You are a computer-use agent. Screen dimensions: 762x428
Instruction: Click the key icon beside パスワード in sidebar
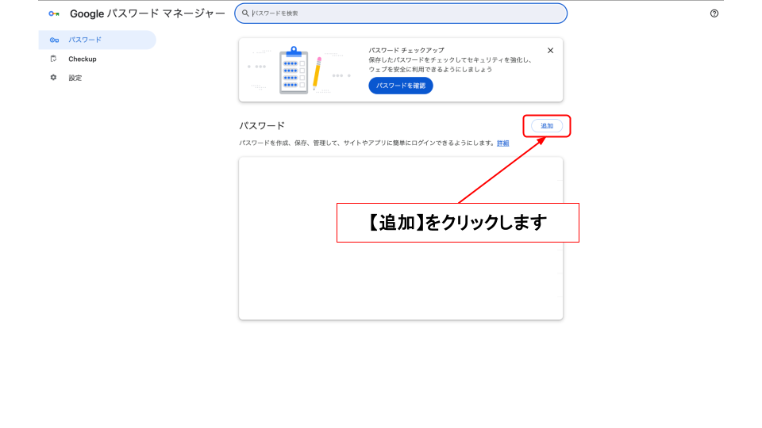(53, 40)
